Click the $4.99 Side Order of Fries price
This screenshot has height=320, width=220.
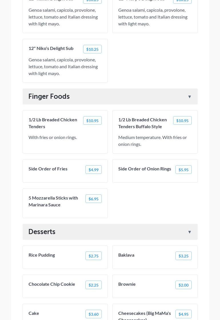click(93, 170)
